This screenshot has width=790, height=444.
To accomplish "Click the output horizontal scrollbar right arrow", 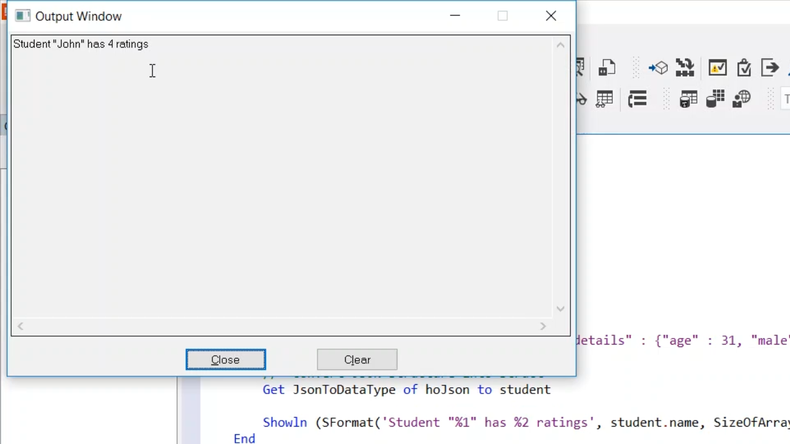I will pos(543,326).
